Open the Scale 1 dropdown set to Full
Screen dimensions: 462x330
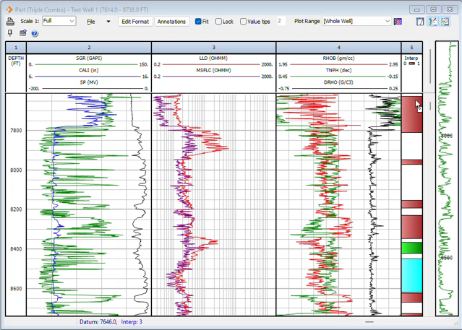tap(59, 22)
